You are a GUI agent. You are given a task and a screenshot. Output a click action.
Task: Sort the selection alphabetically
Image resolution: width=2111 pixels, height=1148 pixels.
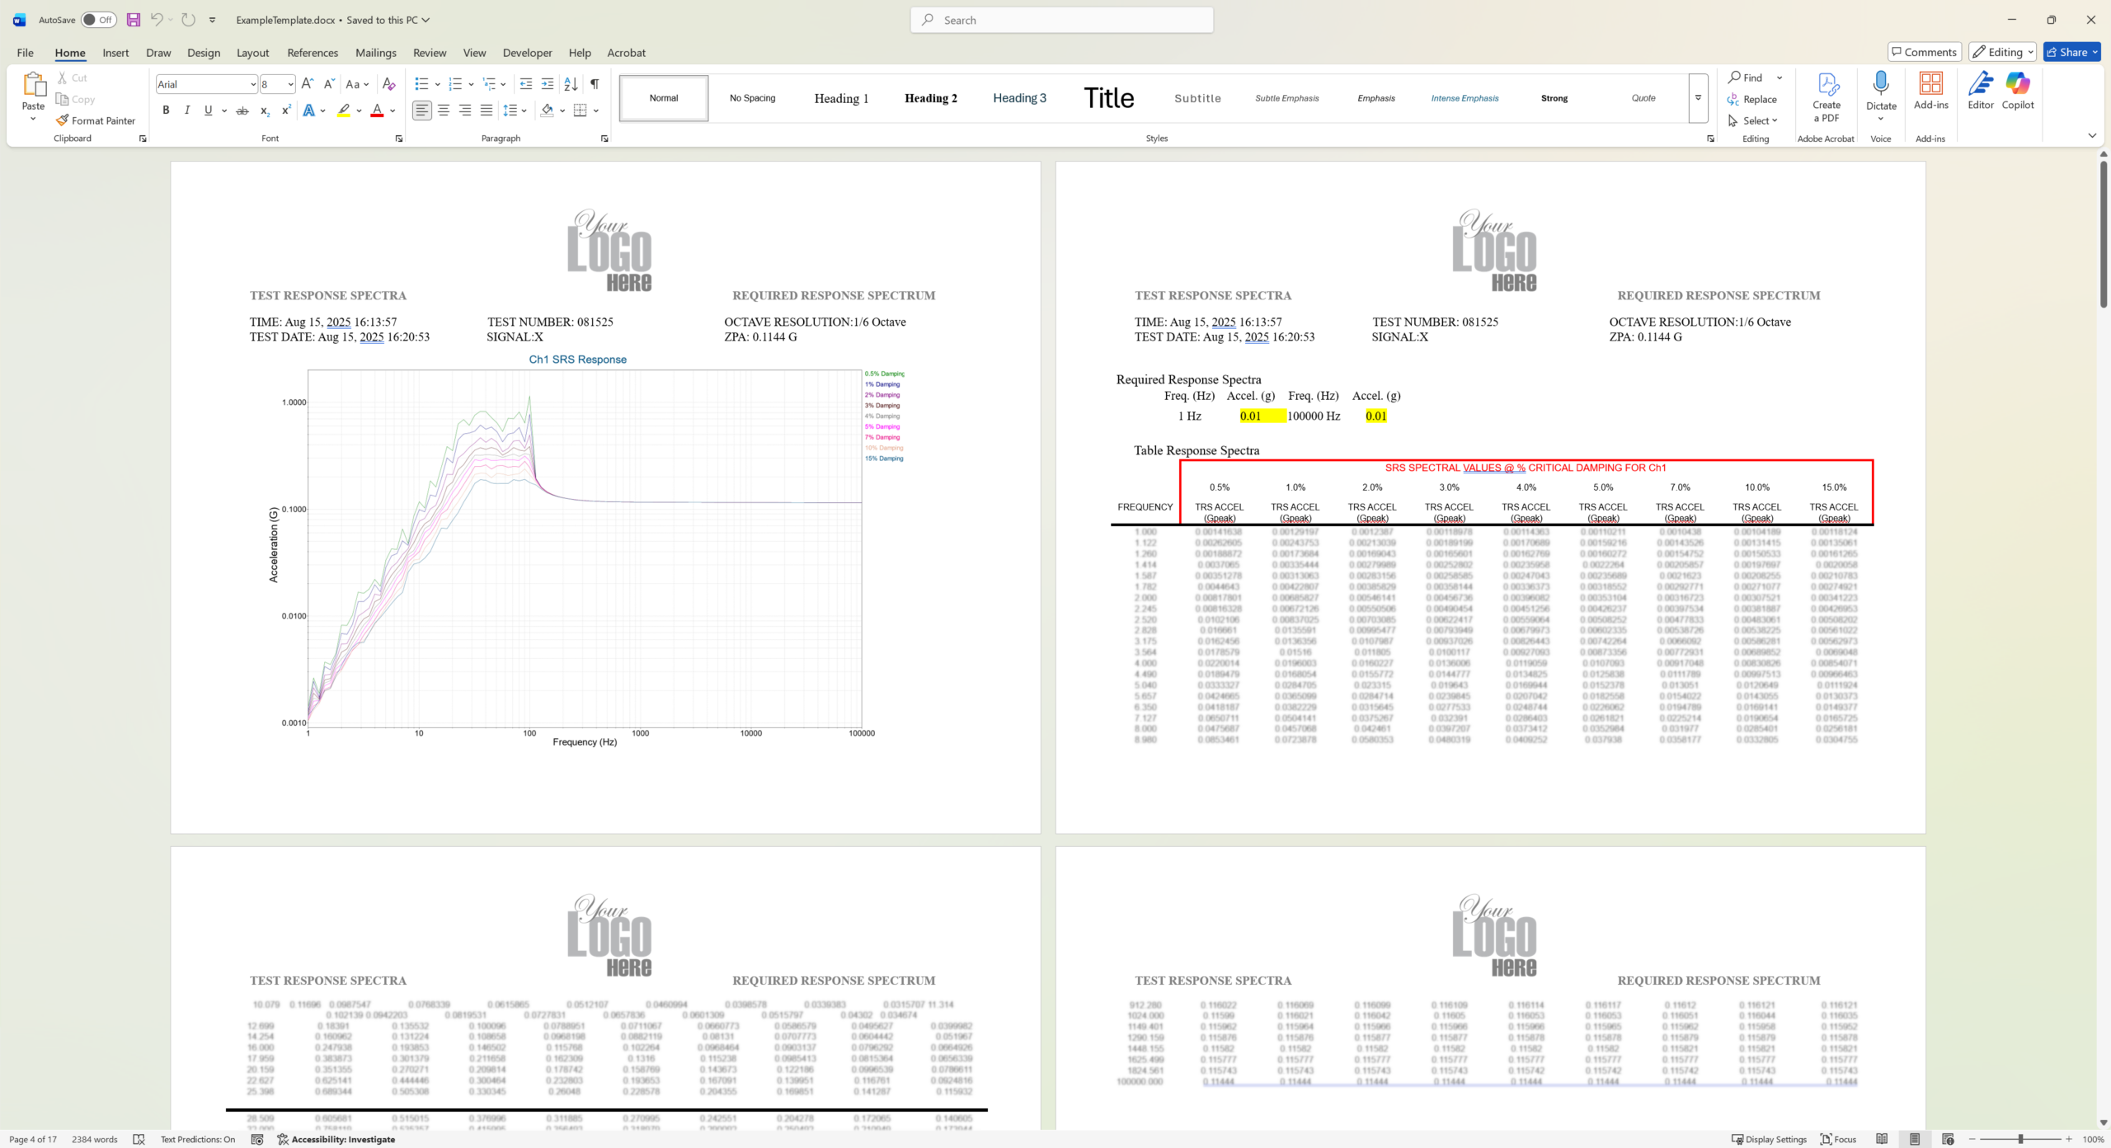(x=571, y=84)
